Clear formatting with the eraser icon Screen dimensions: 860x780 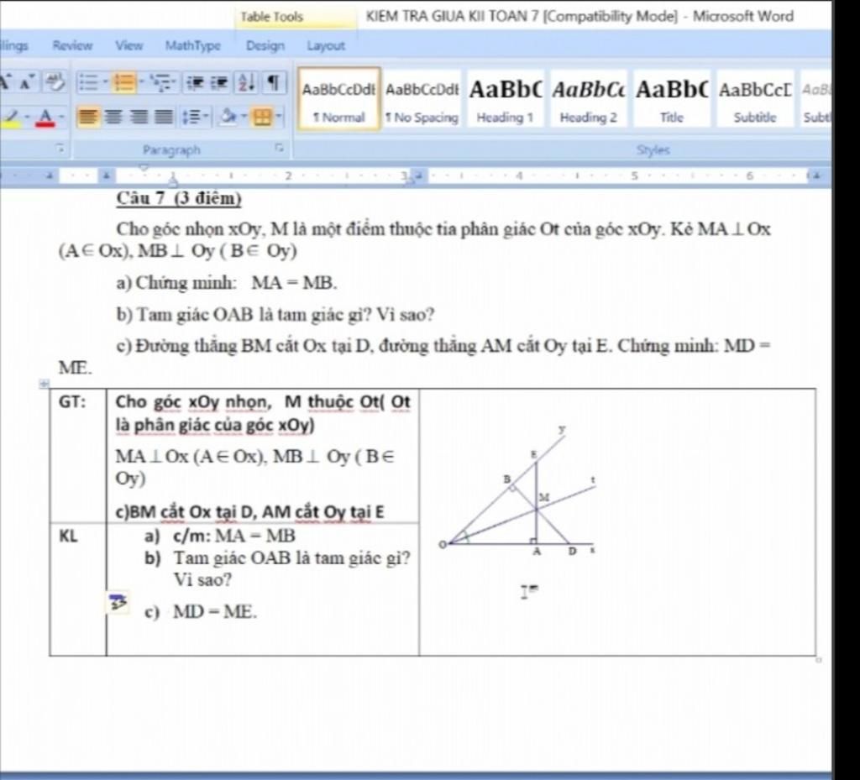click(x=55, y=82)
